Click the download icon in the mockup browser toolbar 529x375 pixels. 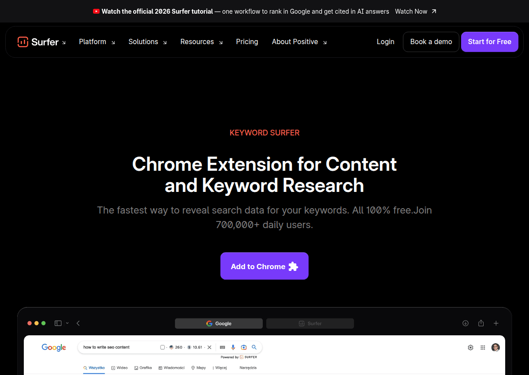tap(466, 323)
